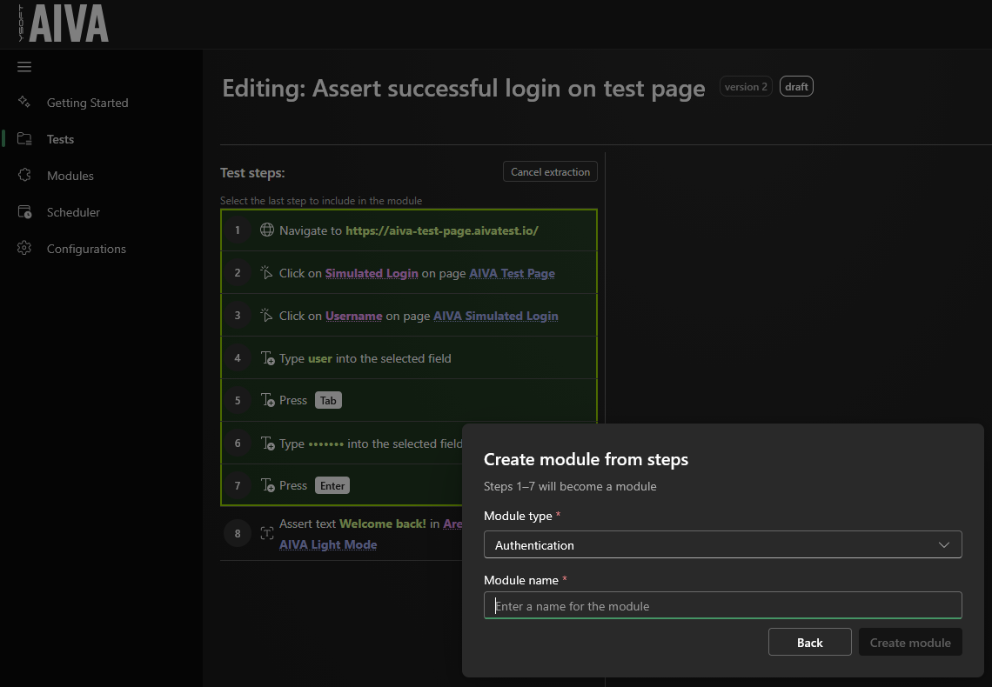Open the aiva-test-page.aivatest.io URL link
Image resolution: width=992 pixels, height=687 pixels.
tap(441, 230)
